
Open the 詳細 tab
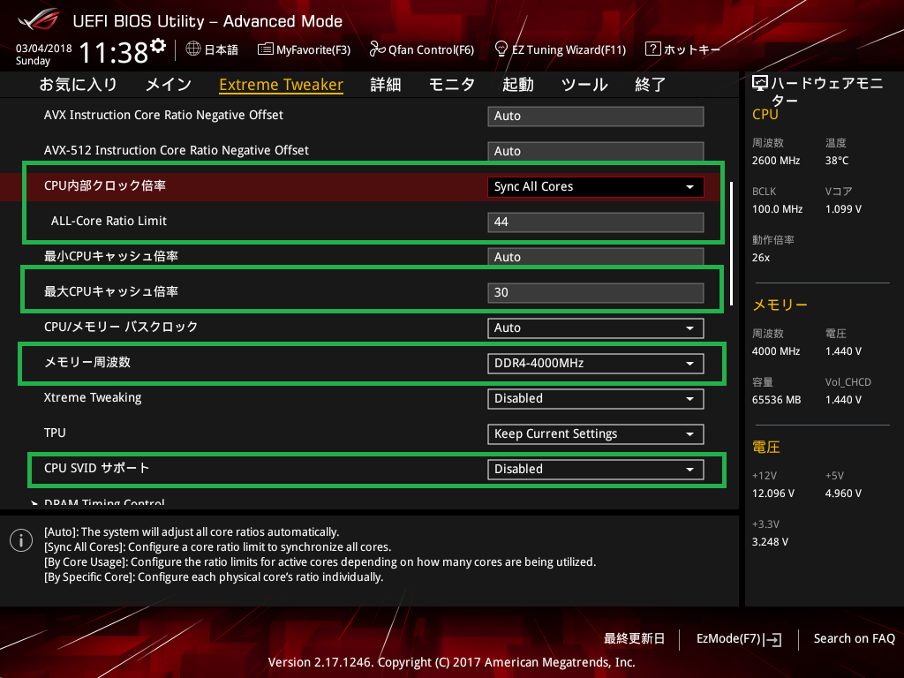[385, 85]
